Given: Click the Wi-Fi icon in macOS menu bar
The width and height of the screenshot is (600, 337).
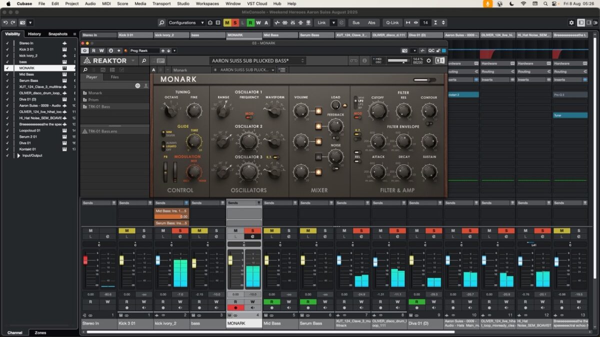Looking at the screenshot, I should tap(523, 3).
